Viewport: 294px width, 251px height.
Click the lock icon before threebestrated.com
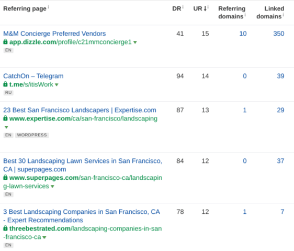[x=5, y=228]
